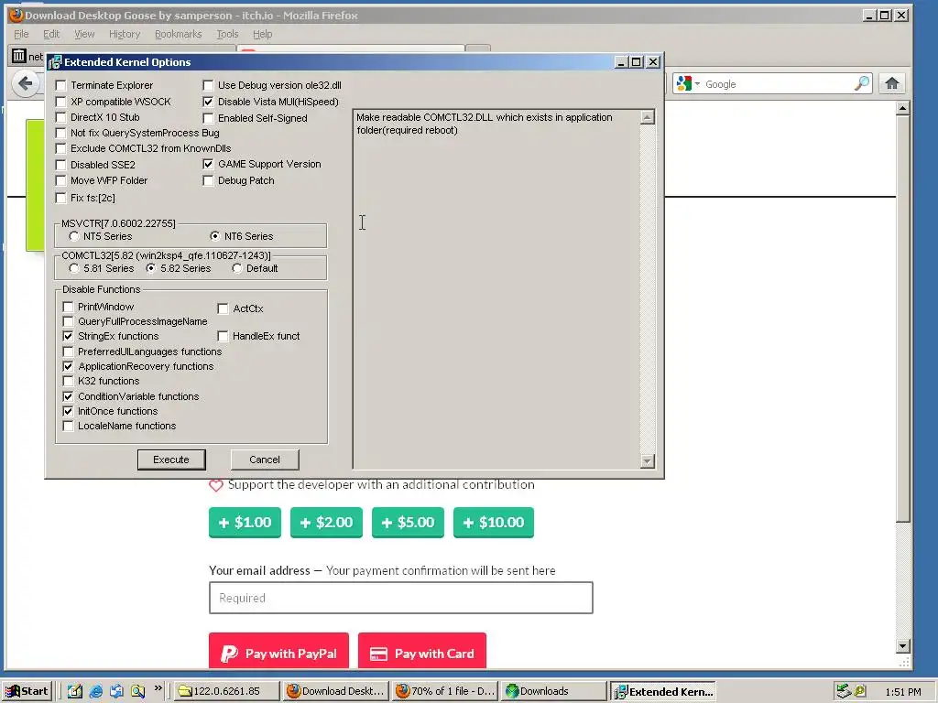This screenshot has height=703, width=938.
Task: Open the Windows Start menu
Action: click(27, 691)
